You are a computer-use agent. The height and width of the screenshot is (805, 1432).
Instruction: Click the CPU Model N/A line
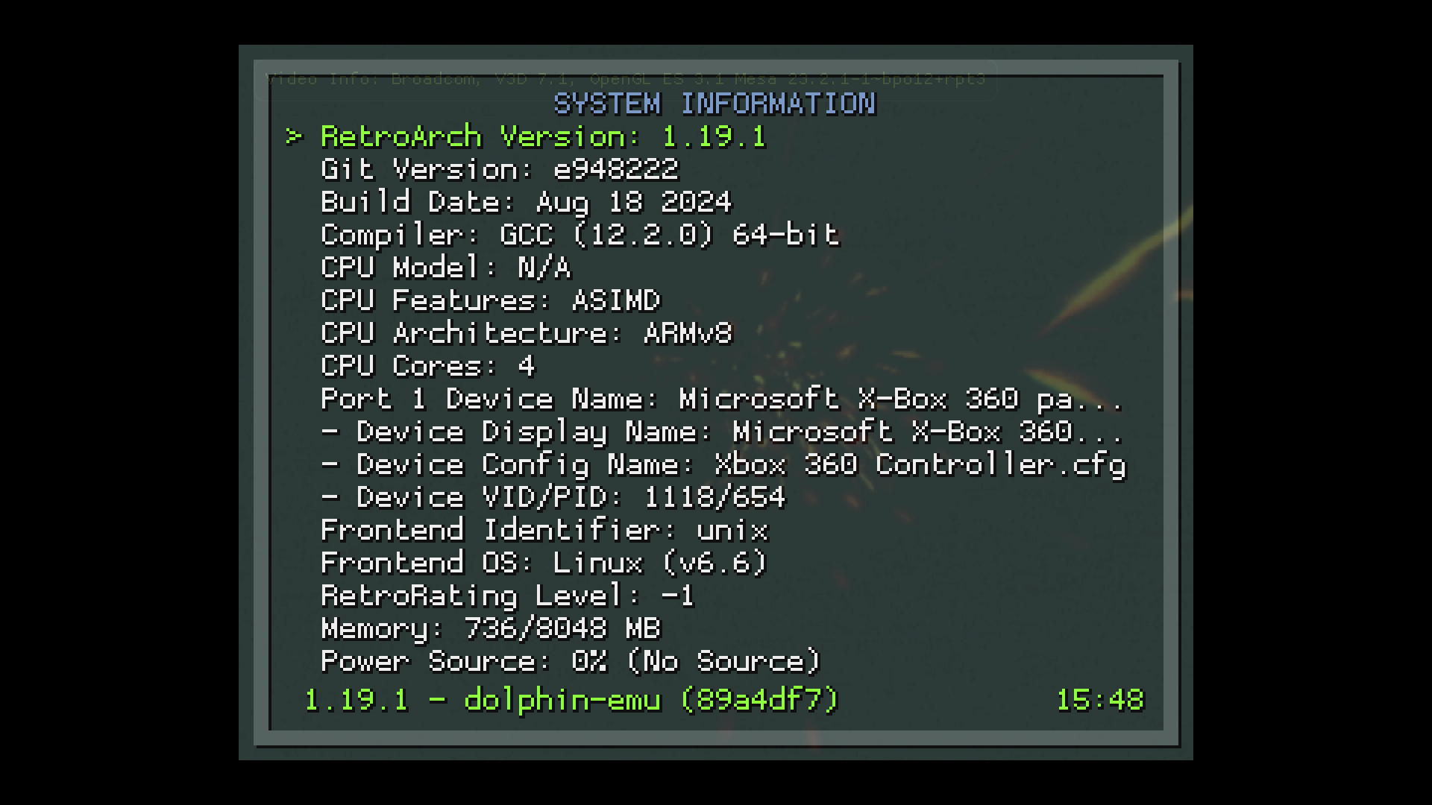click(446, 268)
